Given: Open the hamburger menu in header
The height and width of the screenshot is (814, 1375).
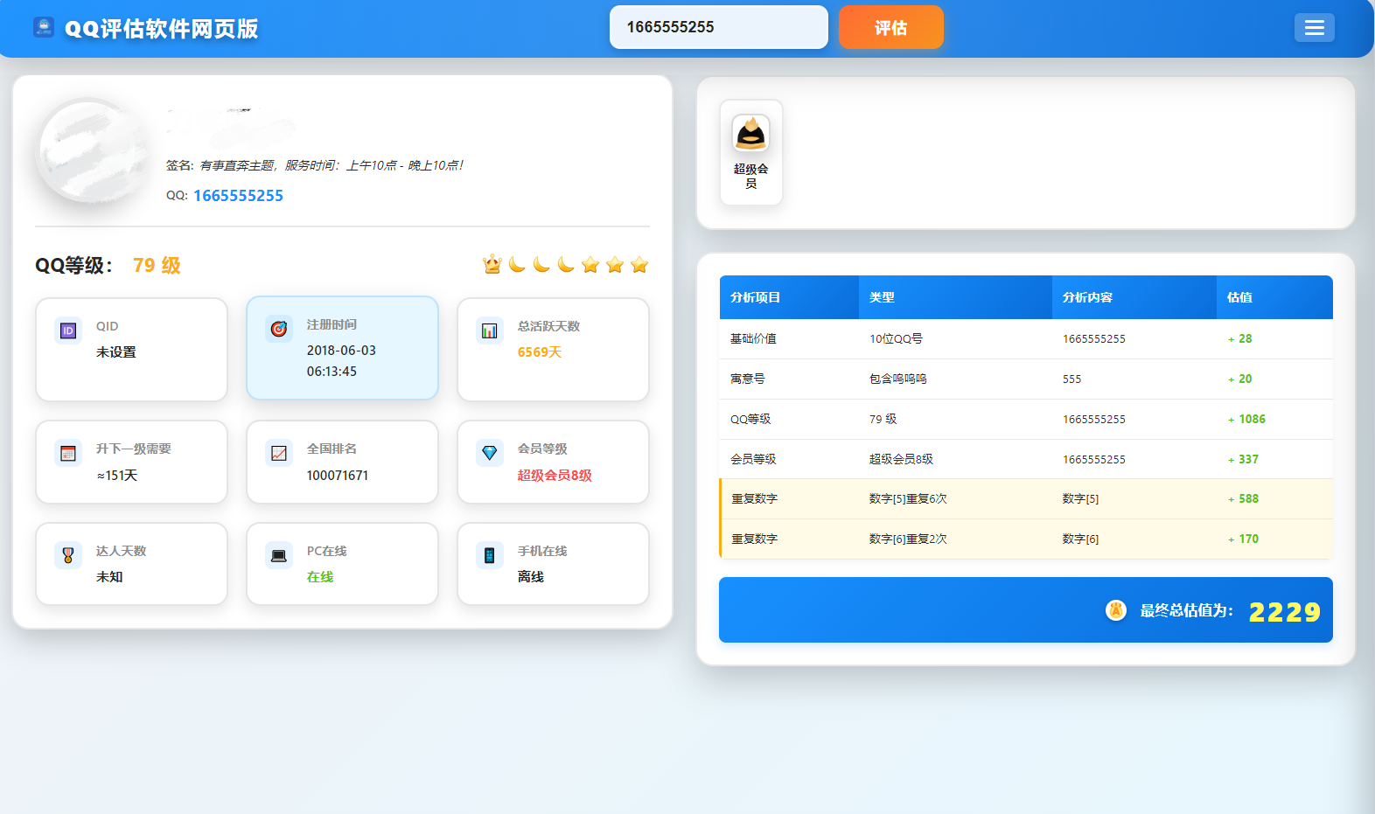Looking at the screenshot, I should tap(1314, 28).
